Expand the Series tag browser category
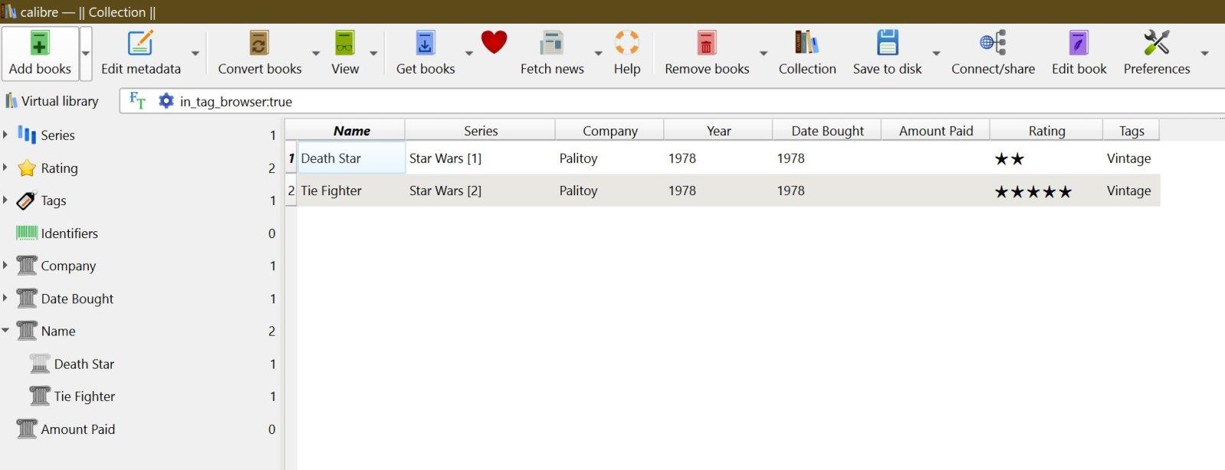The image size is (1225, 470). [x=5, y=135]
